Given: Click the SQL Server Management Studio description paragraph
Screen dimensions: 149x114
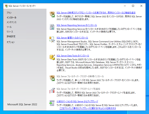Looking at the screenshot, I should tap(99, 46).
